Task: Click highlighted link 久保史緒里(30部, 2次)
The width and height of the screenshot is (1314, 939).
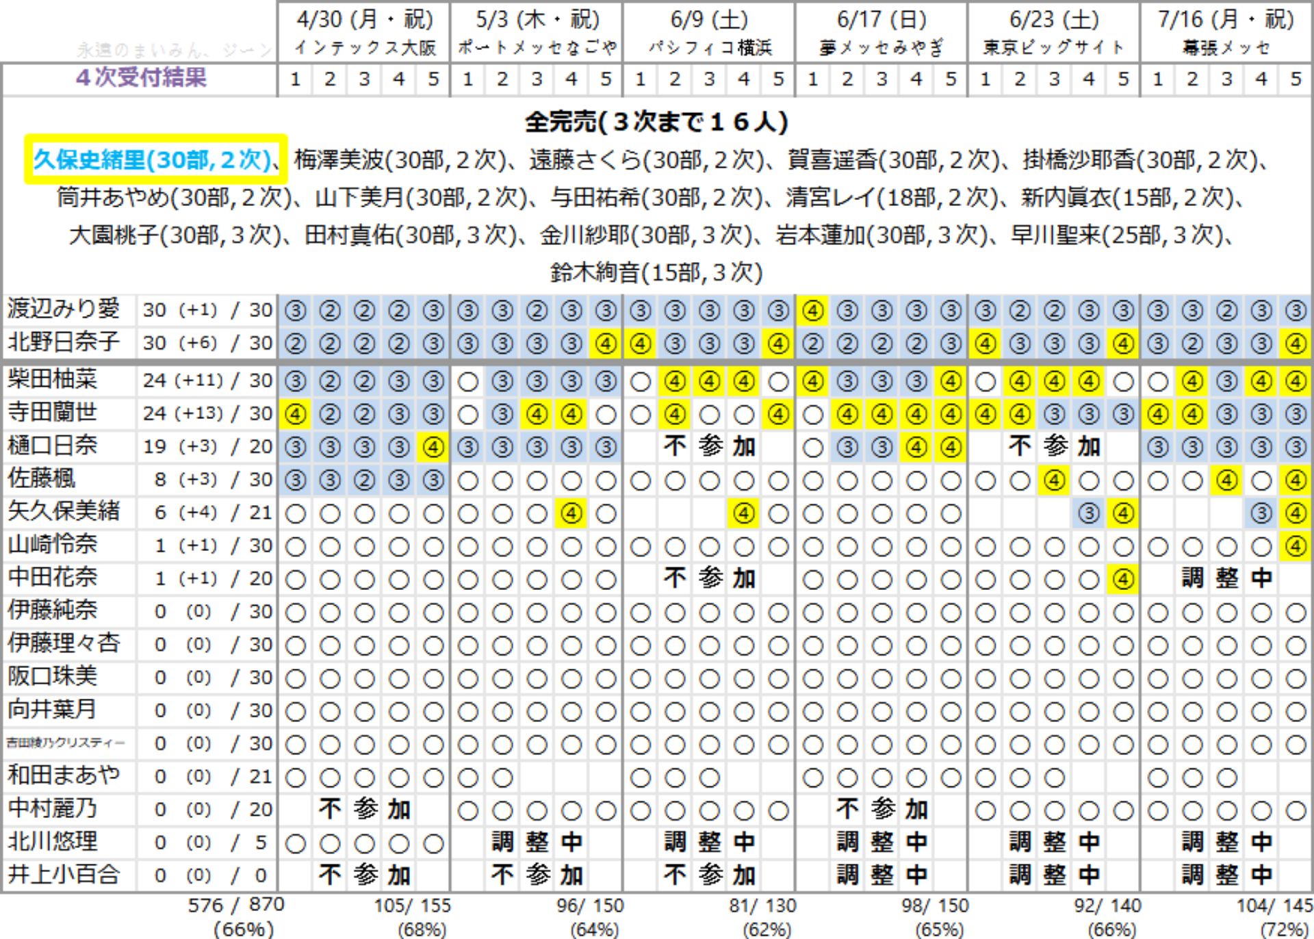Action: click(x=153, y=159)
